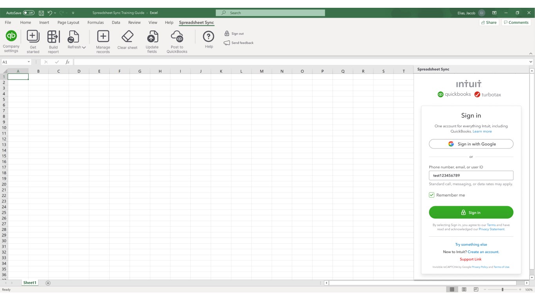Open Ribbon Display Options icon
This screenshot has width=535, height=300.
494,13
